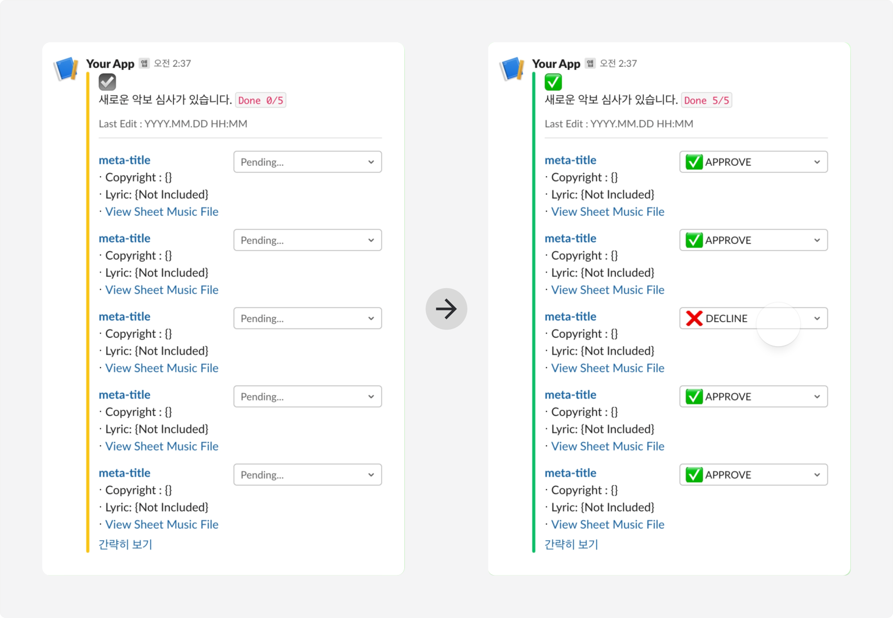
Task: Open the first Pending dropdown
Action: (307, 162)
